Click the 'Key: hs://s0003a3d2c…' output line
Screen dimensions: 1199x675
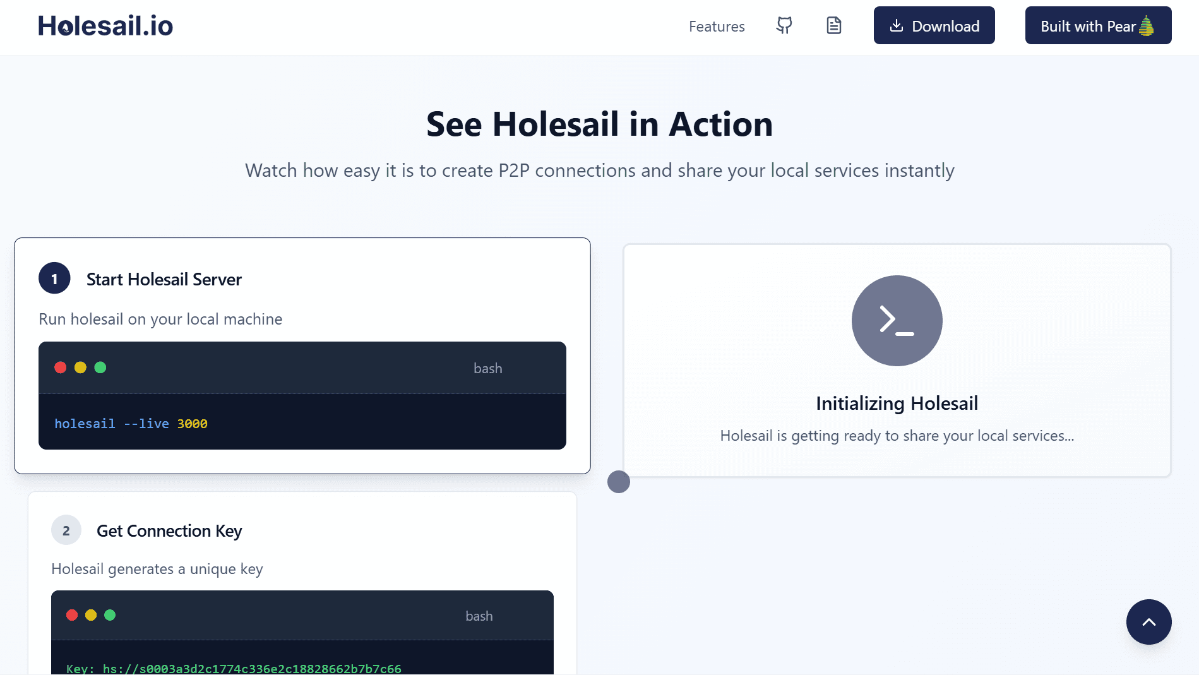tap(234, 668)
